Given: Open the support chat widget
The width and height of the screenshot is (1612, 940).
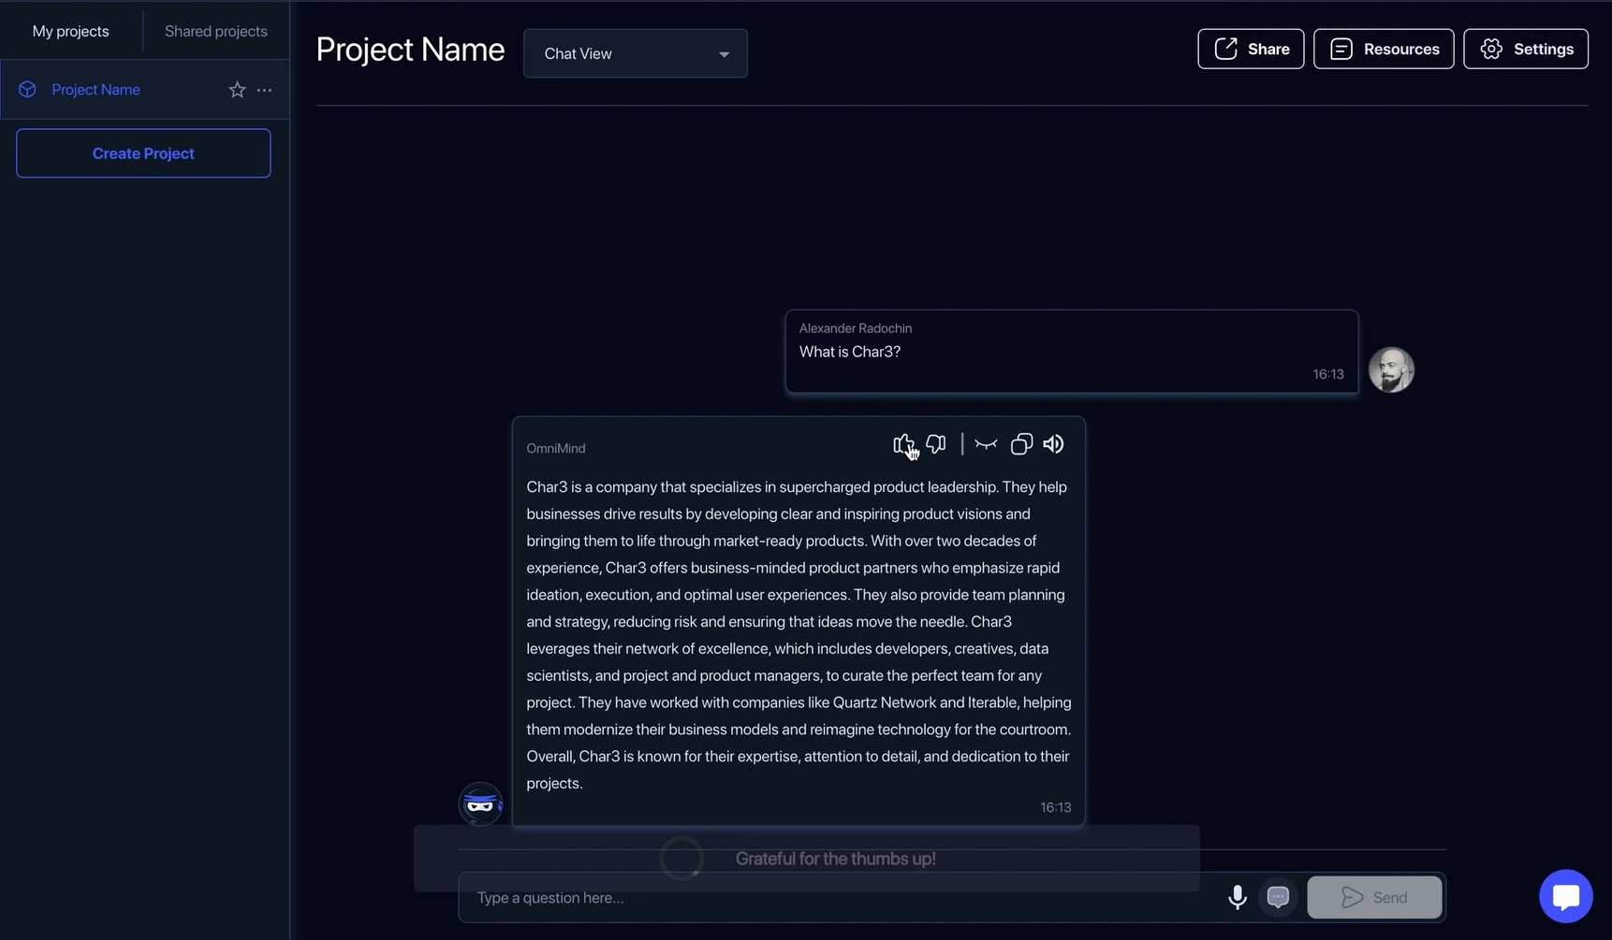Looking at the screenshot, I should tap(1566, 896).
